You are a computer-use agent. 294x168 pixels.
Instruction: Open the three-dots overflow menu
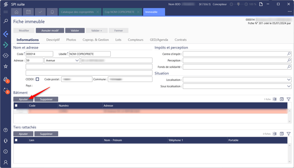[290, 11]
